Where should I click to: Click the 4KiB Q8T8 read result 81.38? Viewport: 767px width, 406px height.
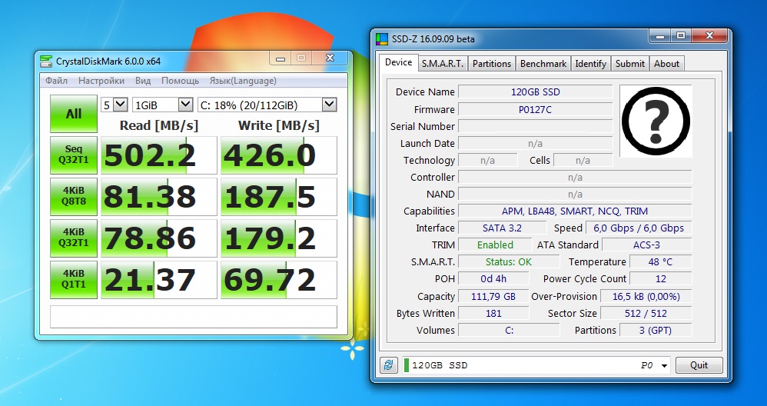(158, 197)
